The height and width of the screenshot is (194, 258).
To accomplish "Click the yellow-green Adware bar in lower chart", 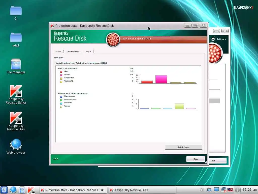I will coord(179,106).
